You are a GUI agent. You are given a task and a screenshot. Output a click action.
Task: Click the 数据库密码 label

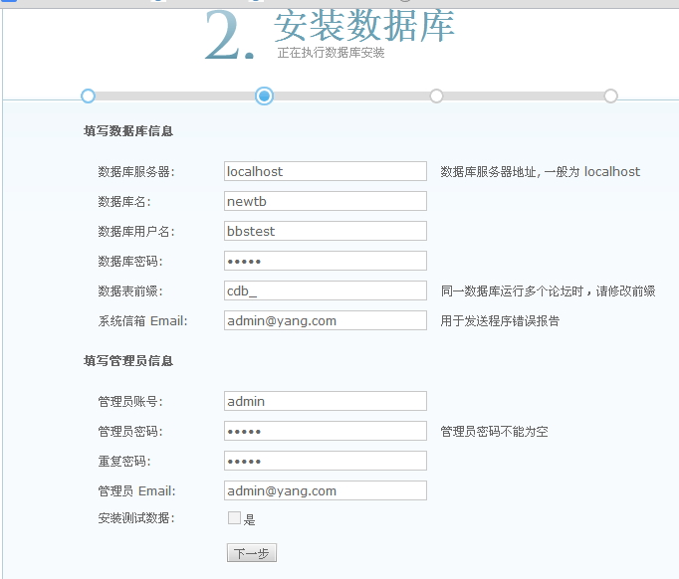(130, 262)
